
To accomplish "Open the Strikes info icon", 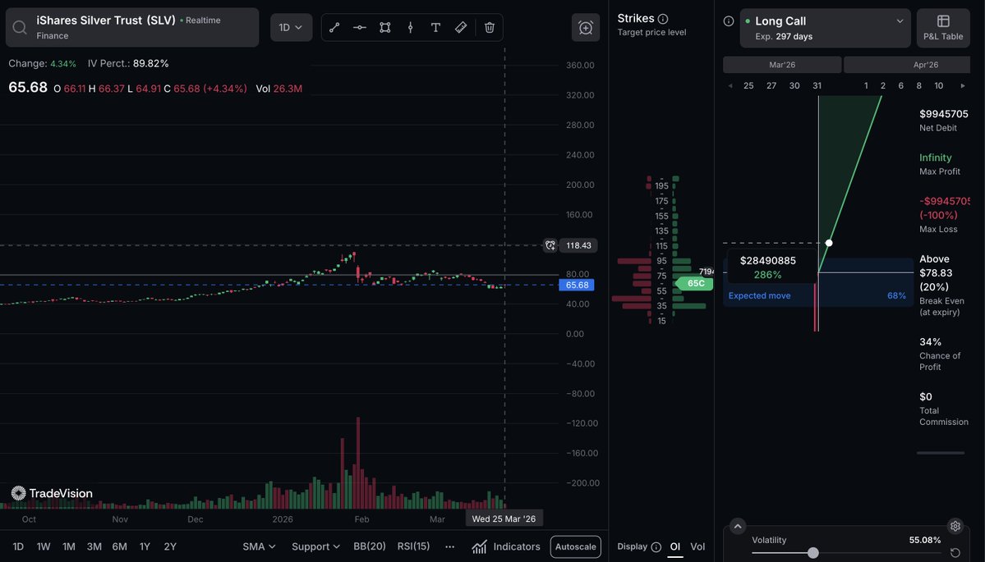I will coord(663,19).
